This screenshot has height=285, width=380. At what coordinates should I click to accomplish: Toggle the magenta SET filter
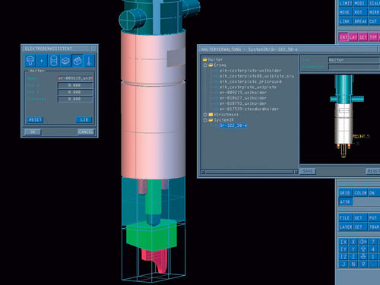pos(363,37)
